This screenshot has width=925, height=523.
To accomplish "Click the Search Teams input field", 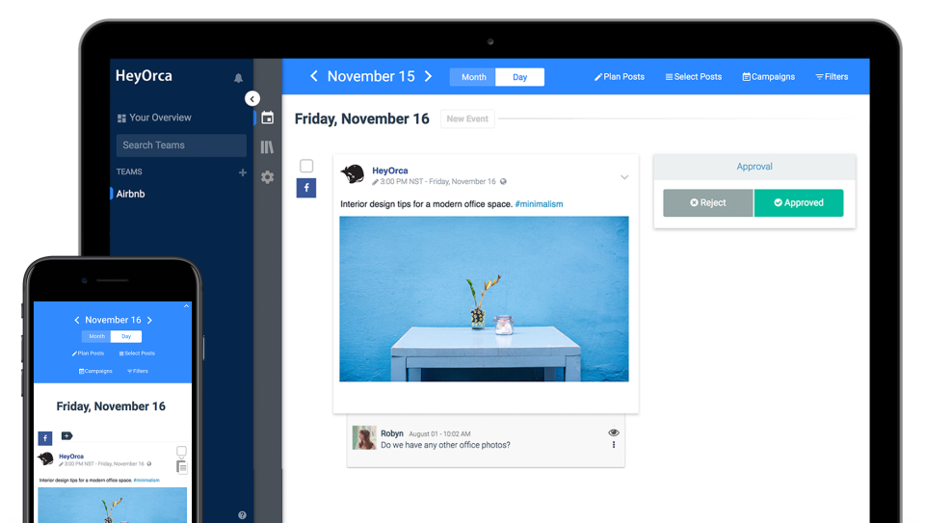I will tap(181, 145).
